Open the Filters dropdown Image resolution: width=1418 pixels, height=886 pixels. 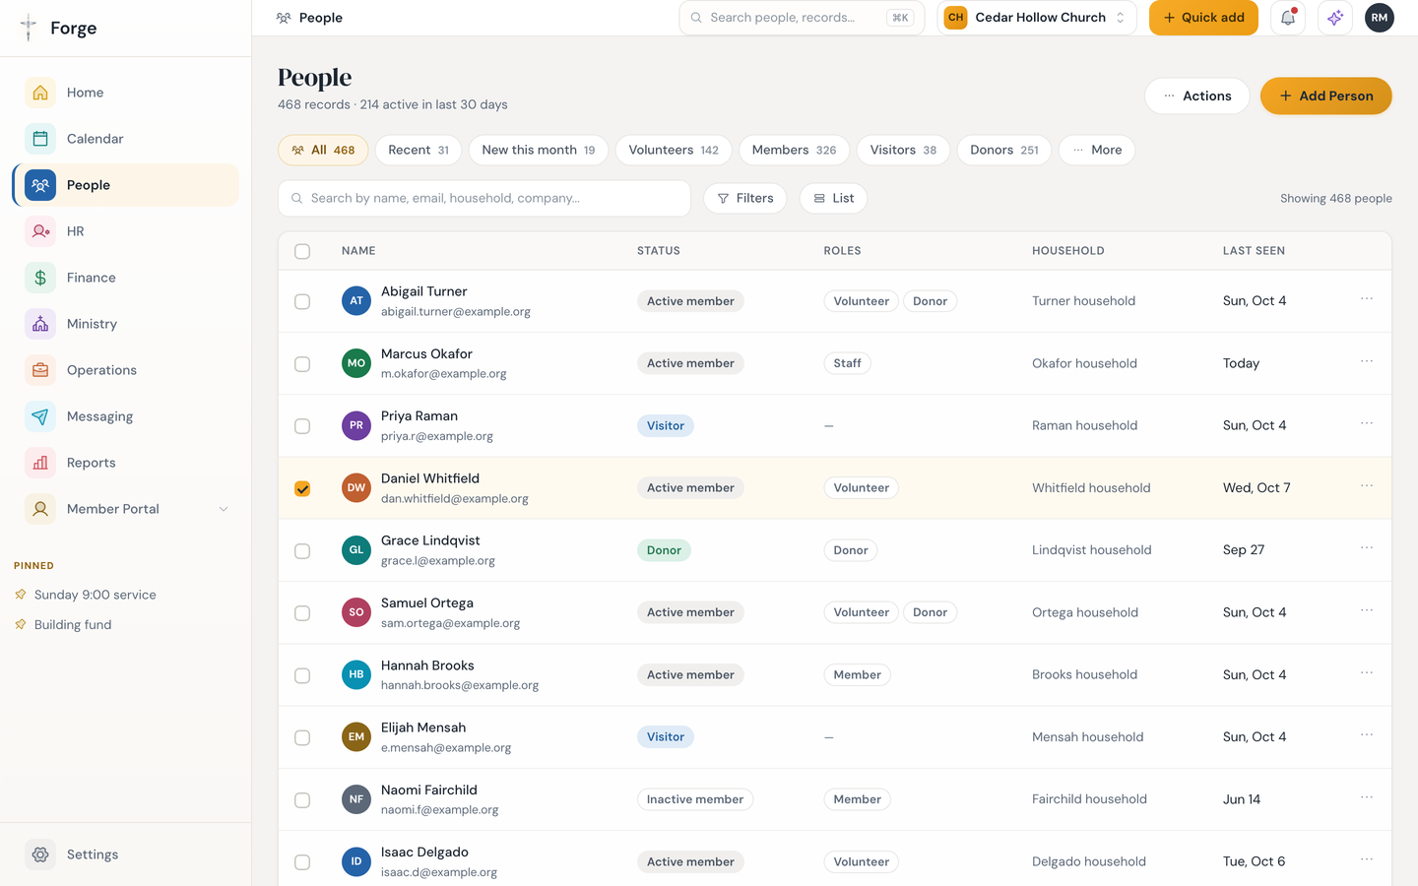click(x=745, y=198)
